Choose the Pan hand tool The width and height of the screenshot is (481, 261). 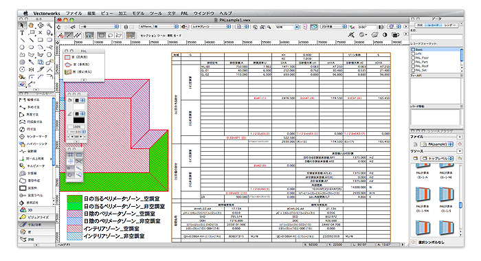tap(31, 25)
